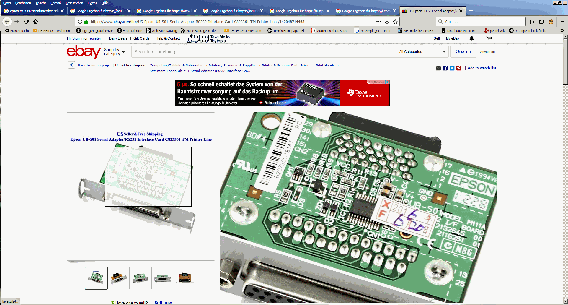
Task: Open the All Categories dropdown
Action: (422, 52)
